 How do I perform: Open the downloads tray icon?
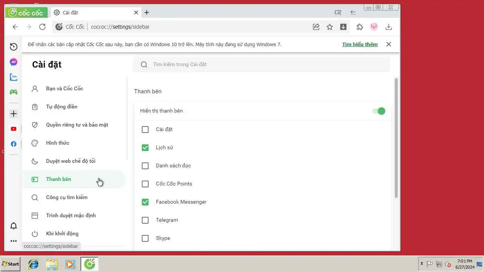[x=388, y=27]
